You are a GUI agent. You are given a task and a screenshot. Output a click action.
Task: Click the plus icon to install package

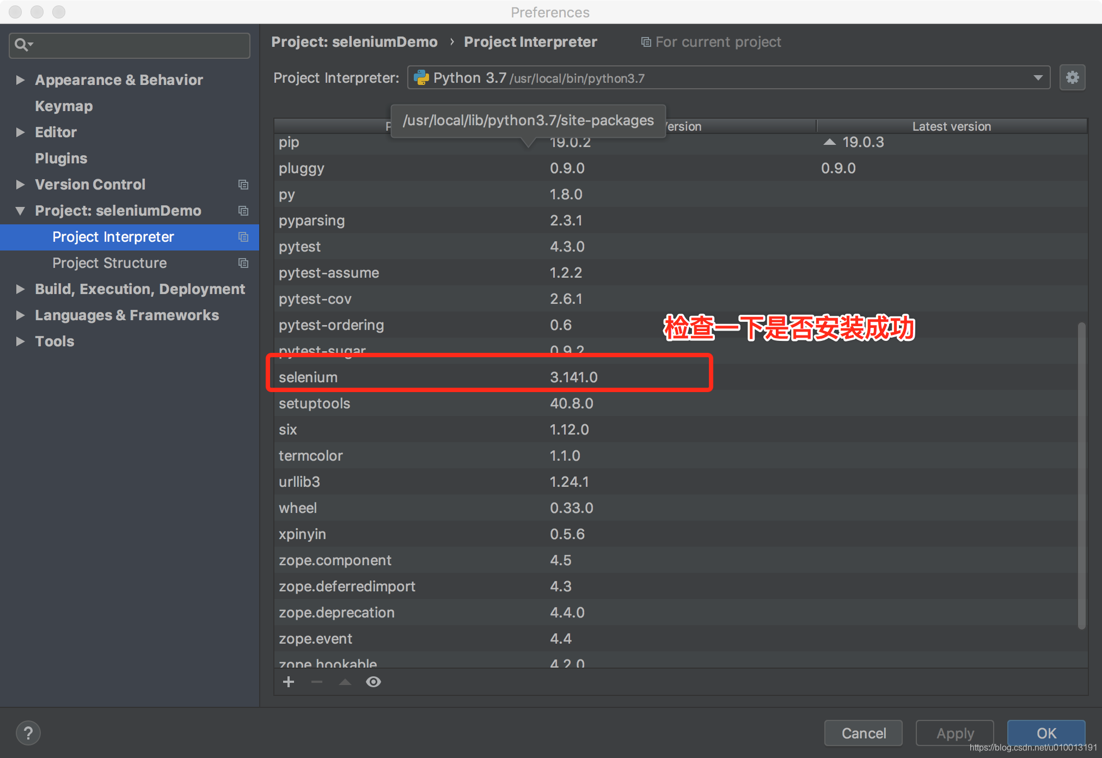pyautogui.click(x=289, y=682)
